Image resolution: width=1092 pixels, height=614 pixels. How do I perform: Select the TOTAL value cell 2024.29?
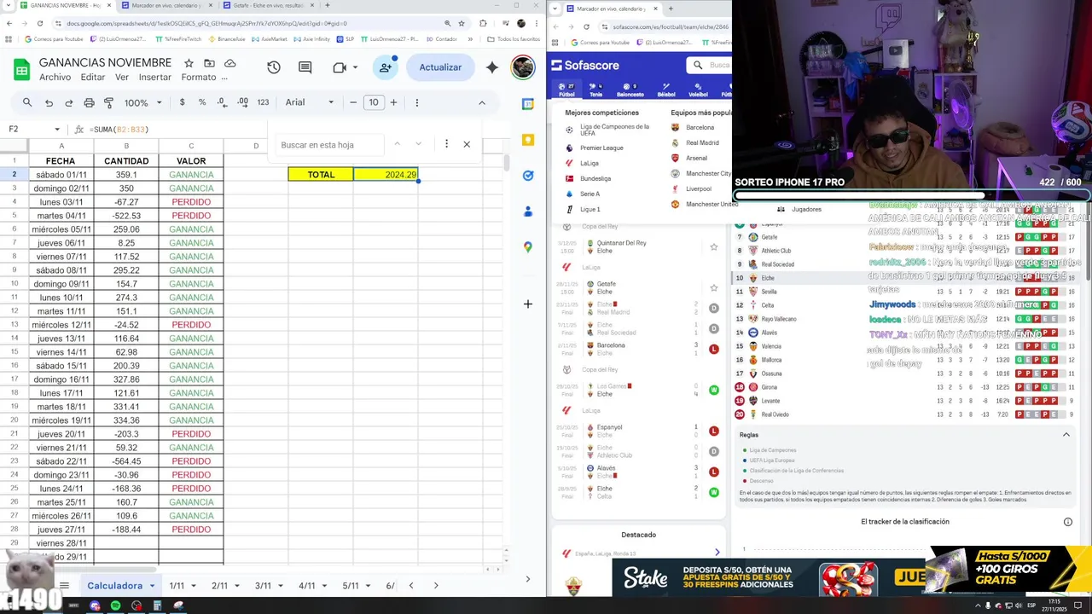tap(386, 174)
